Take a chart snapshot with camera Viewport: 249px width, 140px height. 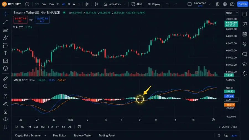click(x=232, y=4)
